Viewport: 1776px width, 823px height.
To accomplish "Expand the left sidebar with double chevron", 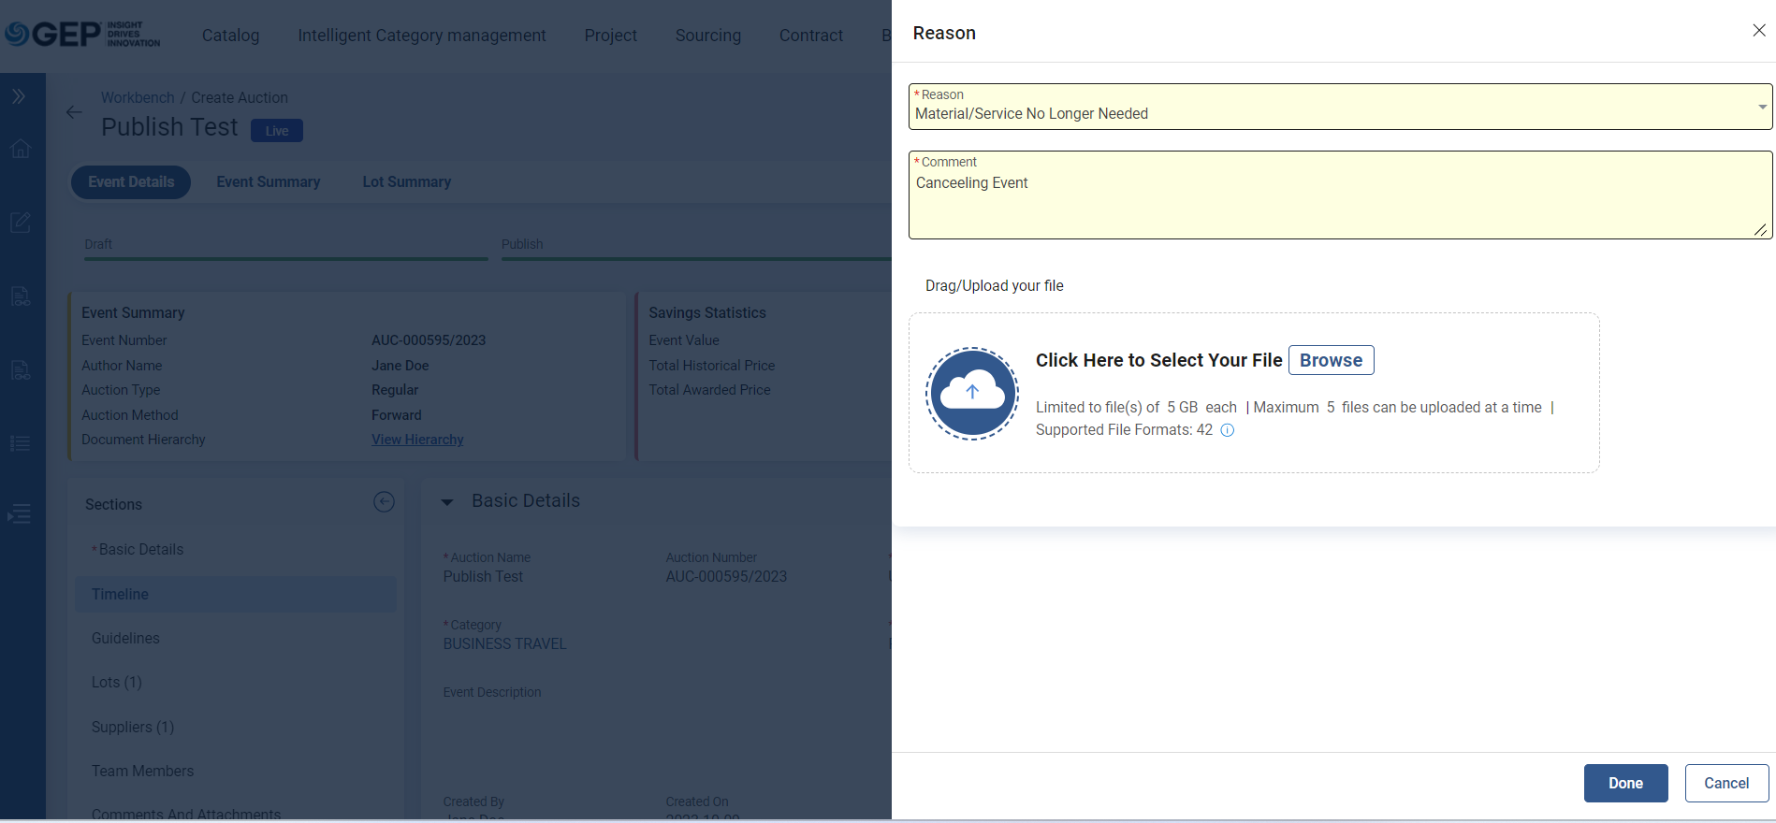I will (19, 96).
